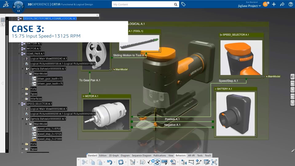The height and width of the screenshot is (166, 295).
Task: Expand the Ports folder under SPEED_SELECTOR
Action: pos(22,144)
